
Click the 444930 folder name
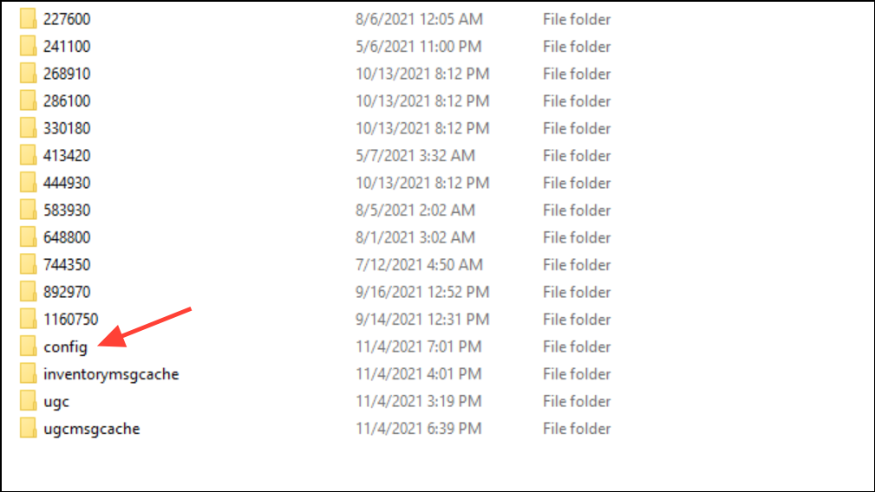coord(67,183)
